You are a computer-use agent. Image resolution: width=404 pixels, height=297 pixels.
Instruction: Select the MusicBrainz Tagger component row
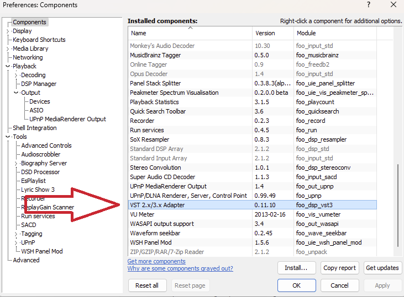252,55
